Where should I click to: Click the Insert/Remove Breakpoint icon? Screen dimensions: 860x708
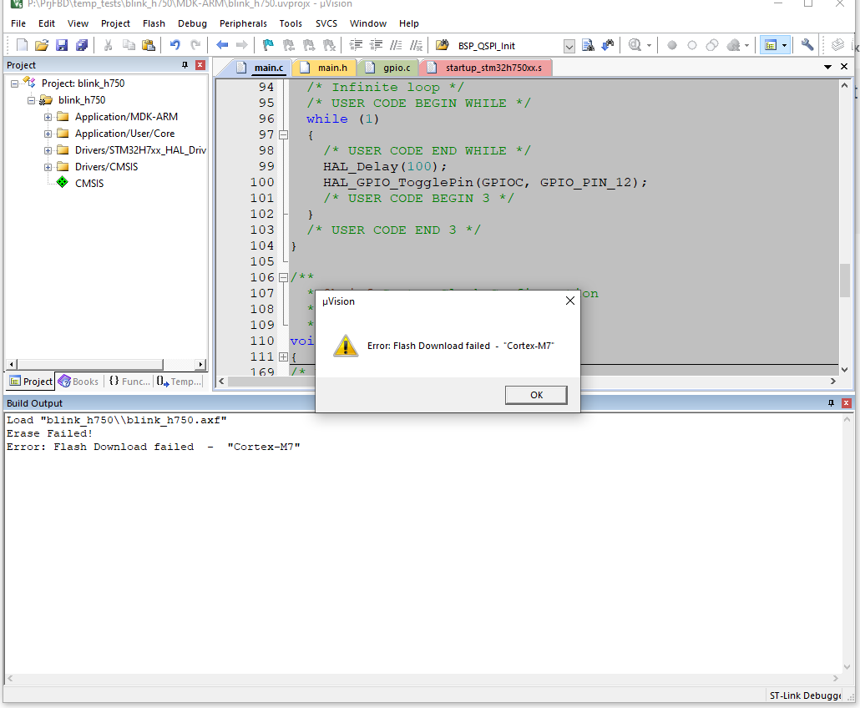pos(672,45)
